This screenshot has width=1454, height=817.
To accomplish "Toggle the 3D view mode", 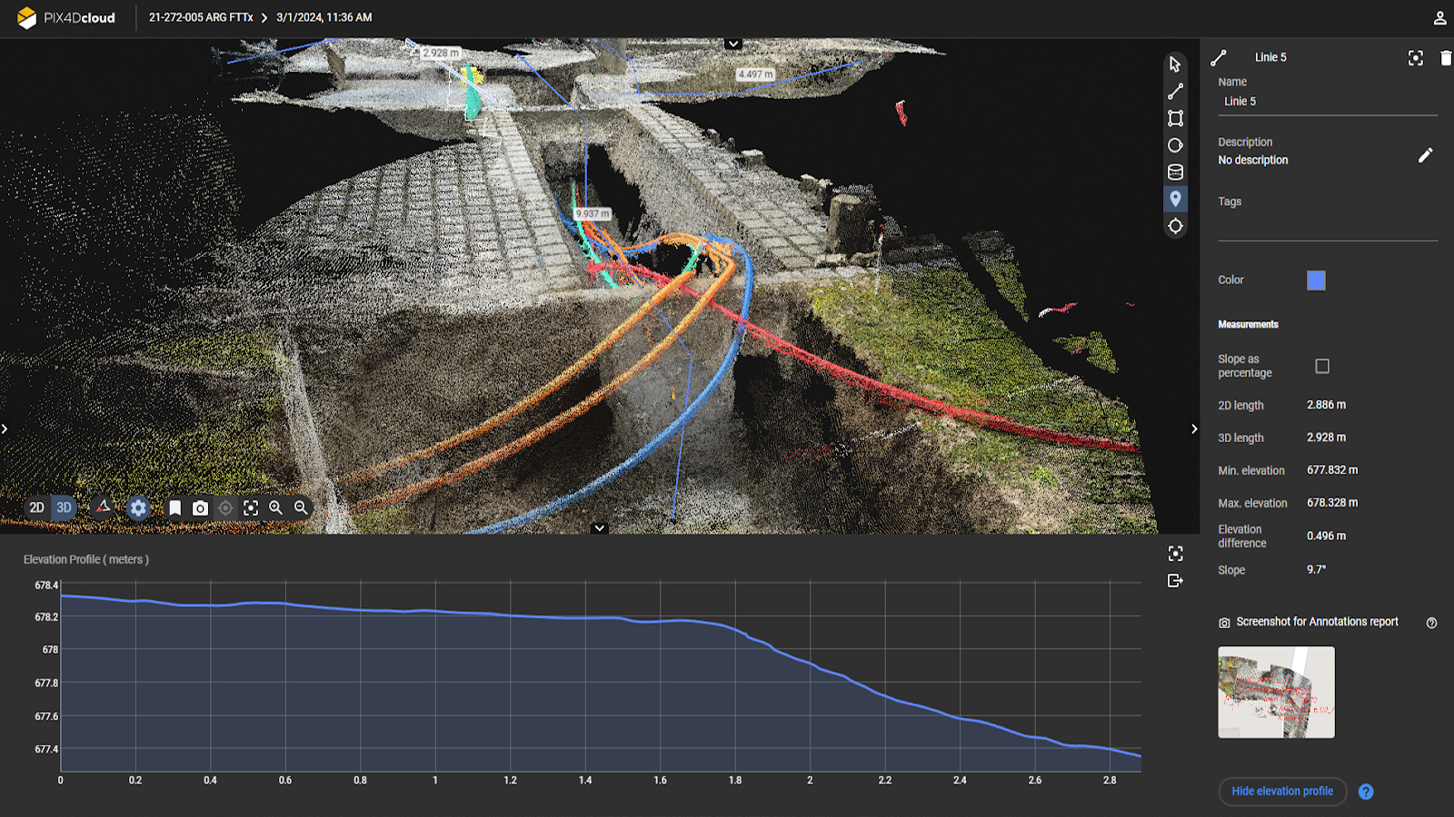I will coord(64,507).
